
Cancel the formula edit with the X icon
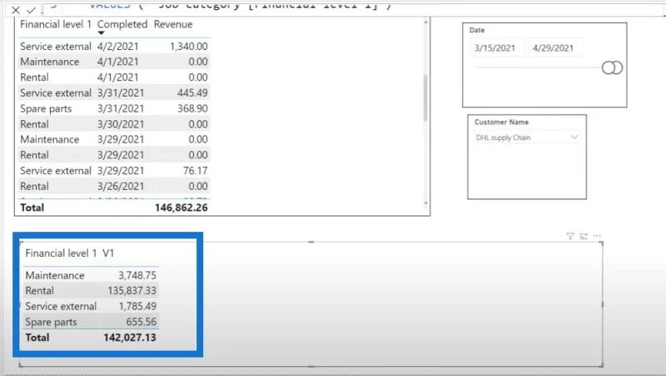pyautogui.click(x=16, y=10)
